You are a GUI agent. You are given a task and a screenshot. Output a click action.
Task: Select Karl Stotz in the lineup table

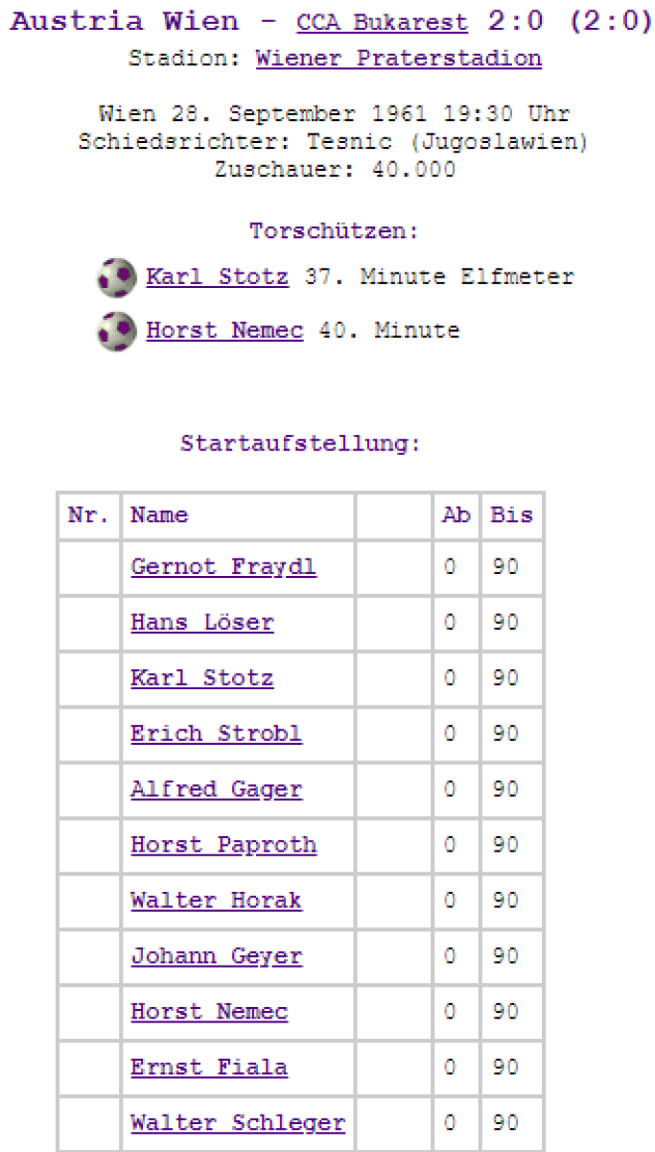[x=202, y=679]
